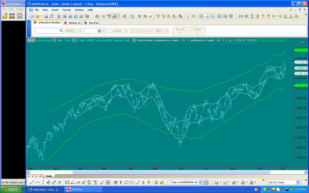Click the Ask/Bid button
The image size is (309, 193).
coord(117,31)
